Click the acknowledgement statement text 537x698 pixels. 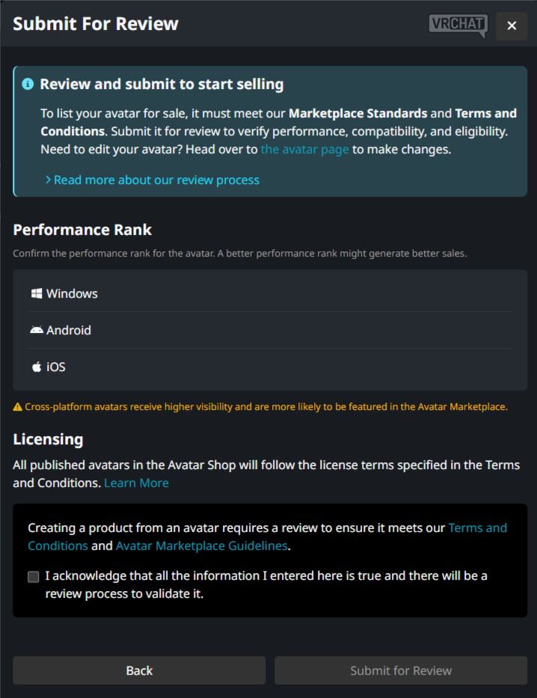point(266,585)
